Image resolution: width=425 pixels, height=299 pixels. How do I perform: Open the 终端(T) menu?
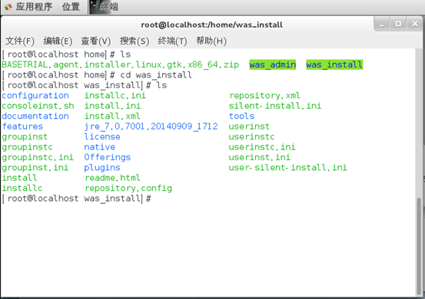tap(172, 41)
